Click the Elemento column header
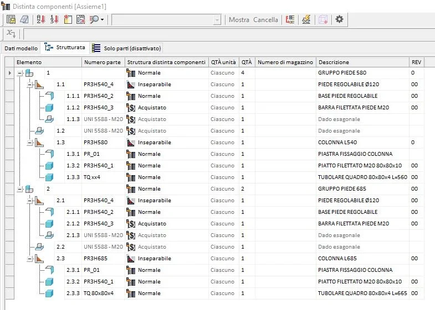Viewport: 435px width, 310px height. coord(48,62)
